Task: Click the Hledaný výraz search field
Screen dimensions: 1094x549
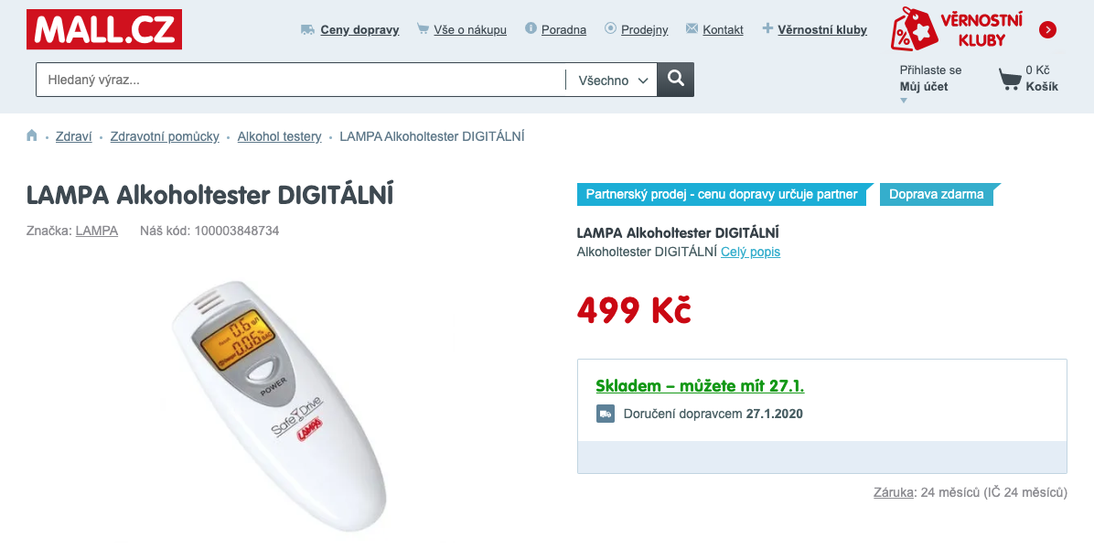Action: (x=301, y=80)
